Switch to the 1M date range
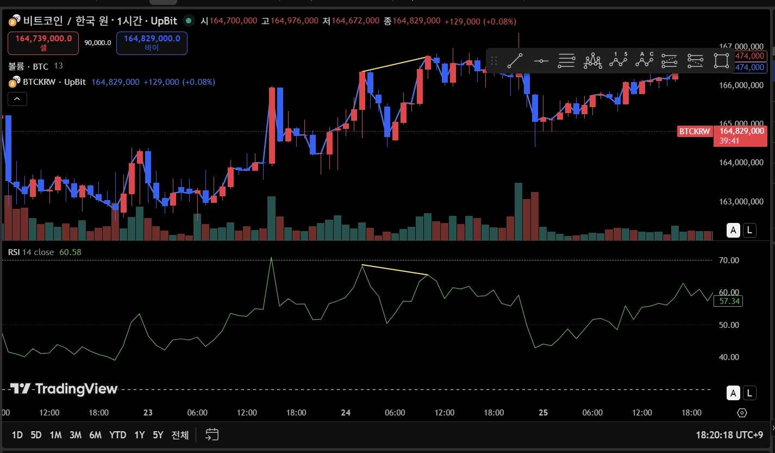 pos(55,435)
